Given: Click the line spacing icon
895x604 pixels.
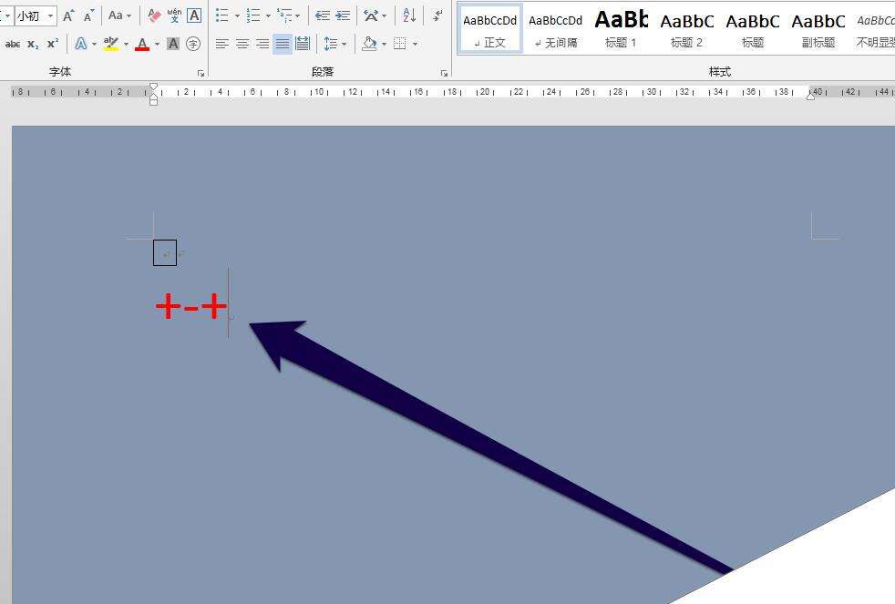Looking at the screenshot, I should 331,44.
